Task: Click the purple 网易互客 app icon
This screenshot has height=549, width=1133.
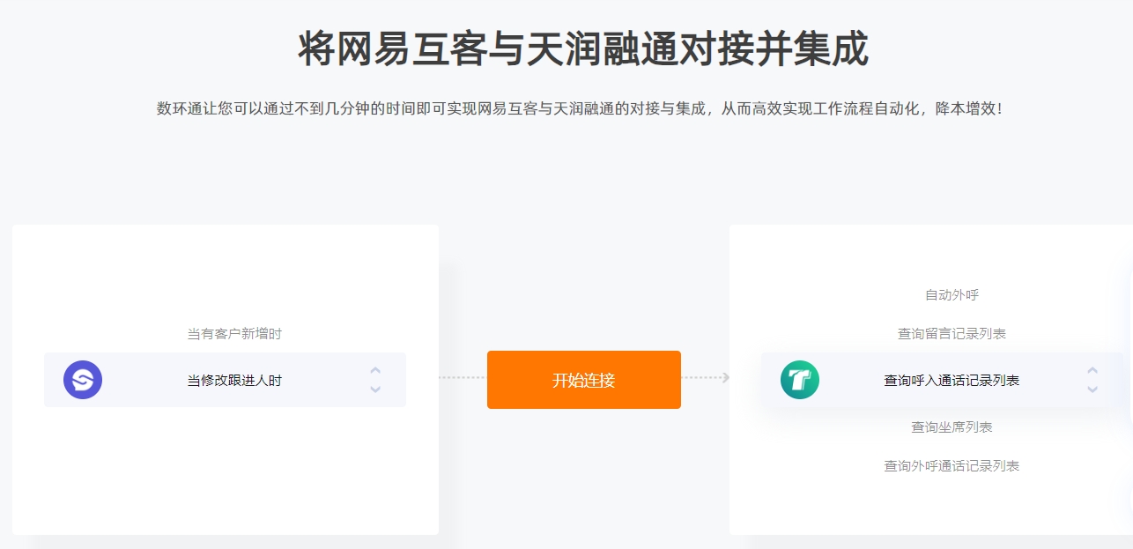Action: point(83,380)
